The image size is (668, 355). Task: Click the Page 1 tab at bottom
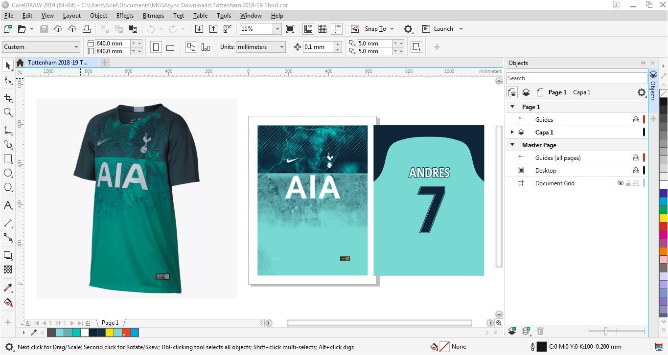tap(110, 323)
